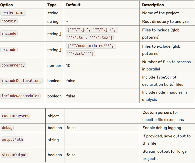
Task: Click the concurrency default value 10
Action: tap(68, 66)
